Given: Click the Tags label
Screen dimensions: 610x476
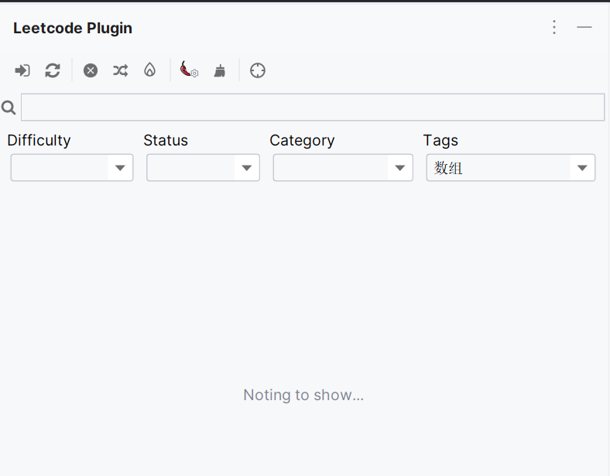Looking at the screenshot, I should (x=440, y=140).
